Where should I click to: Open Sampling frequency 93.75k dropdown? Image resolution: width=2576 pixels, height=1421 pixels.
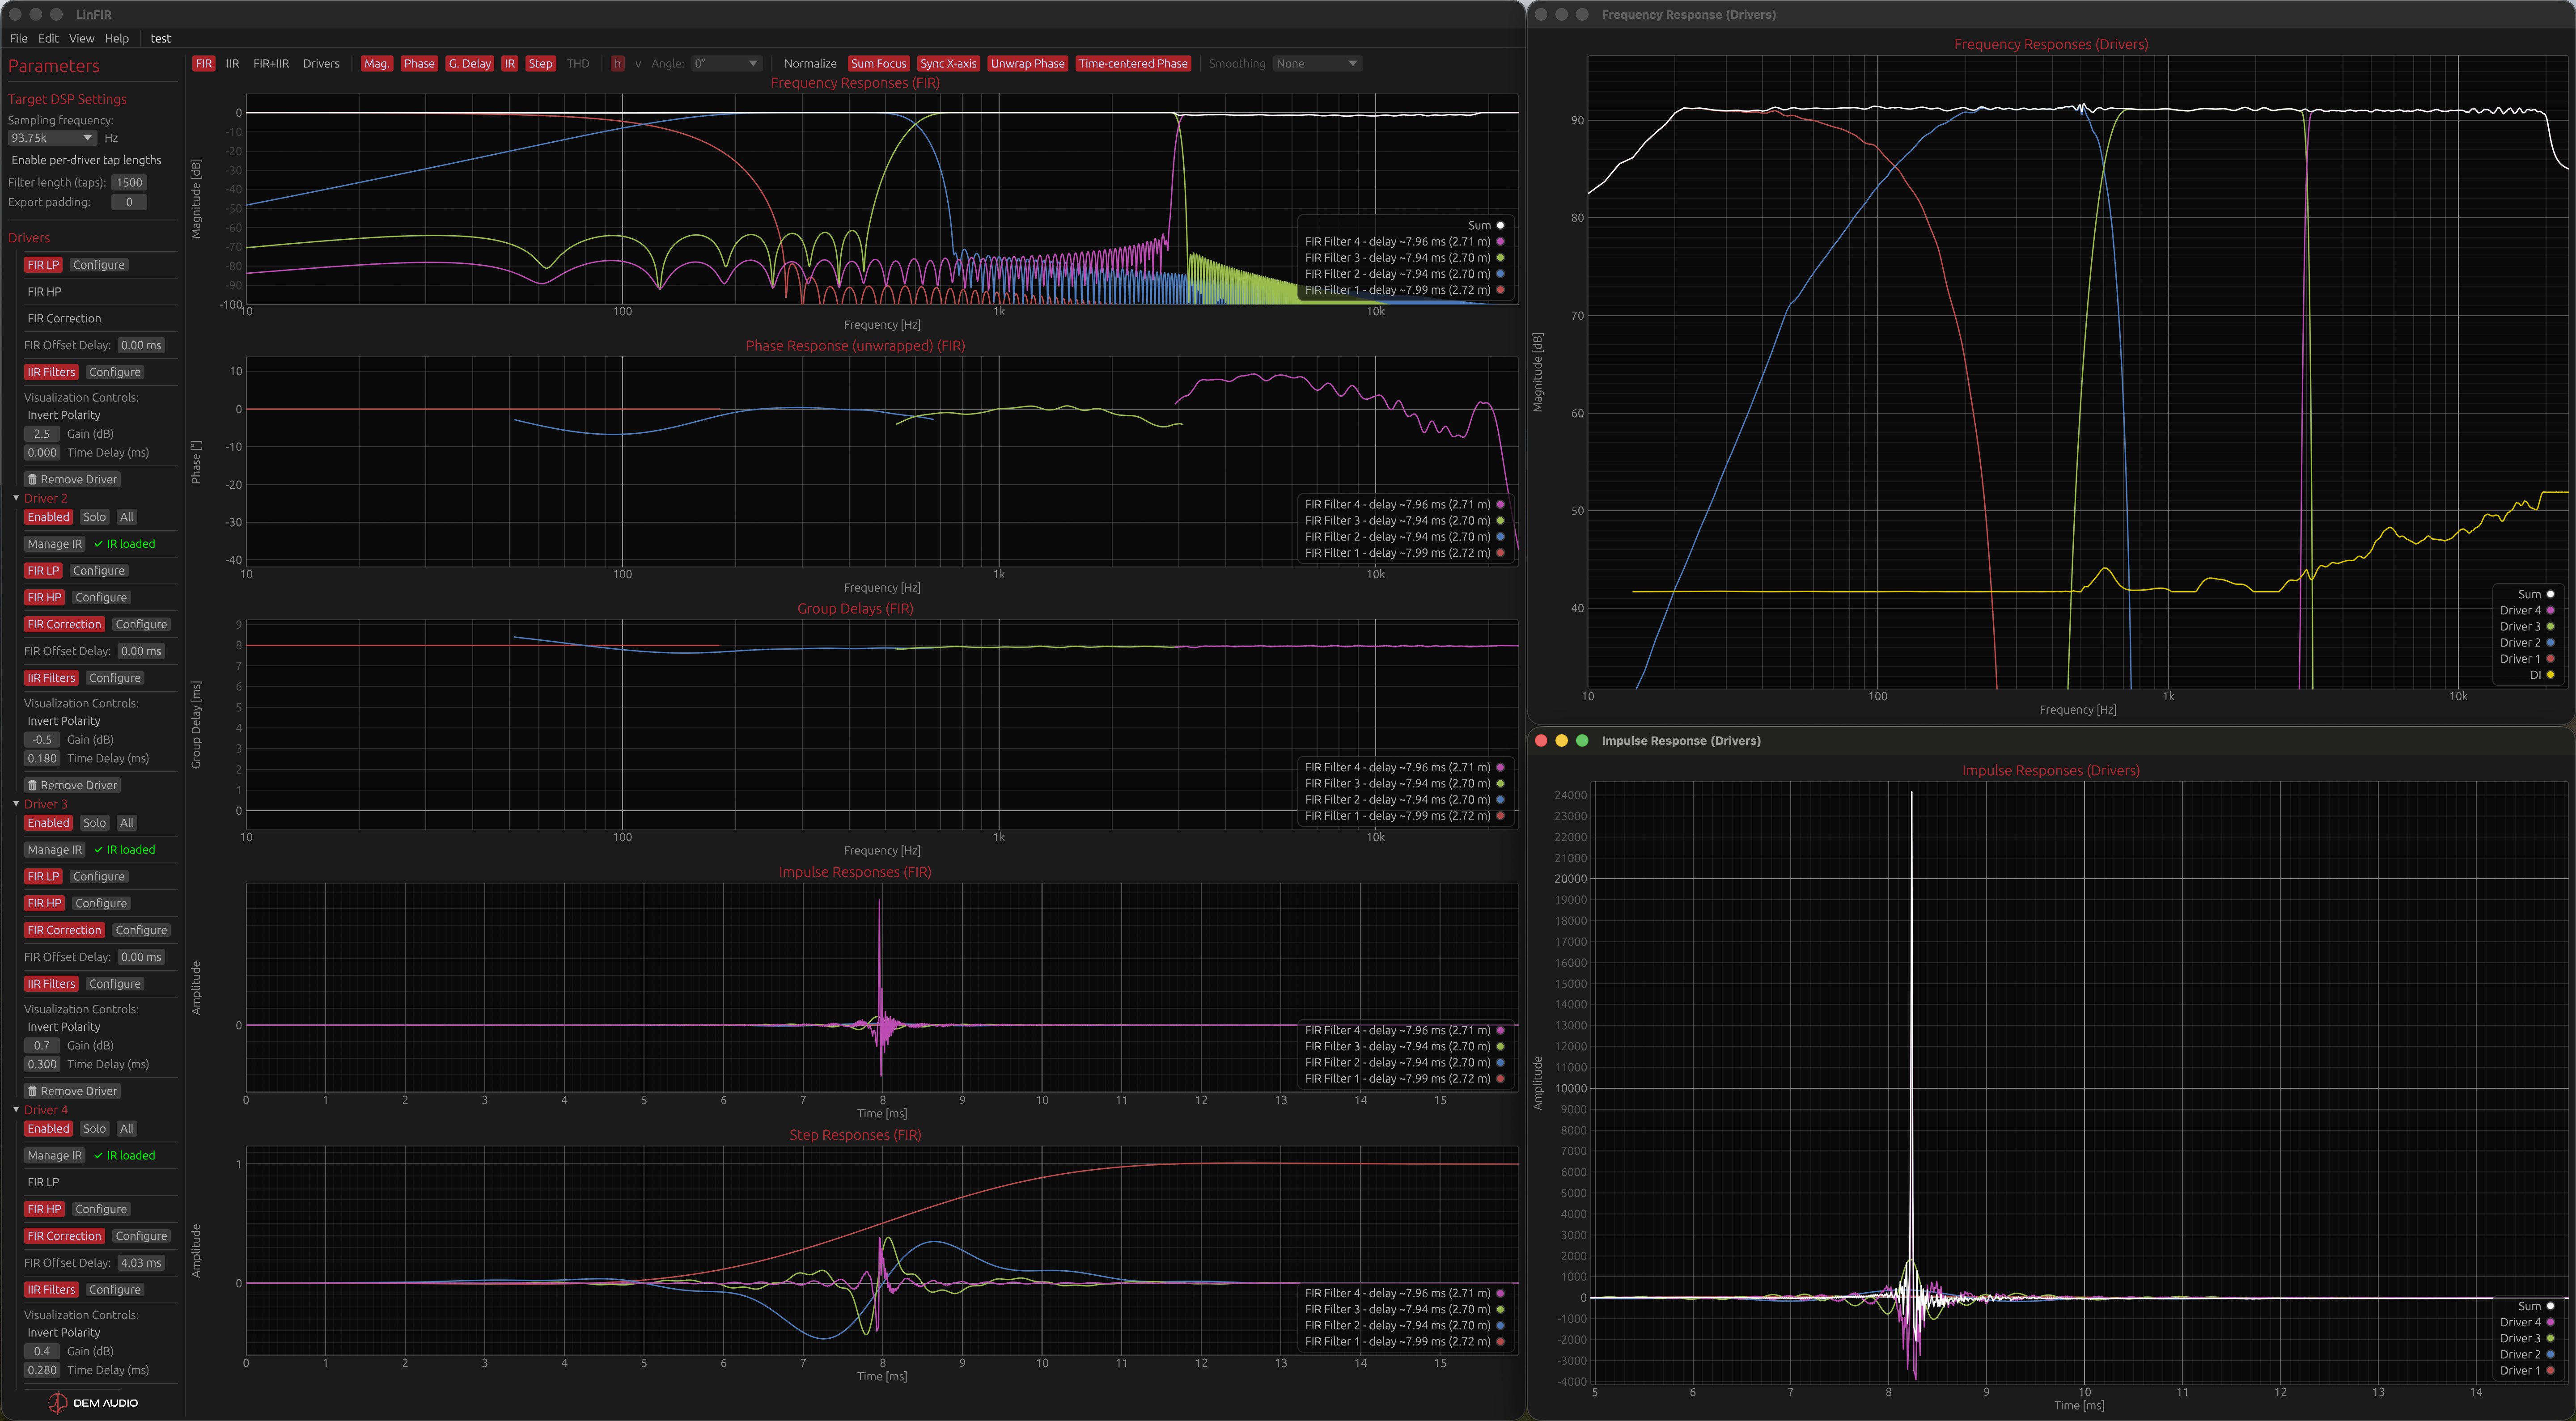tap(51, 138)
